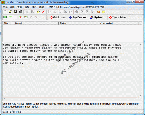Open a file with the folder icon
The image size is (145, 115).
10,12
